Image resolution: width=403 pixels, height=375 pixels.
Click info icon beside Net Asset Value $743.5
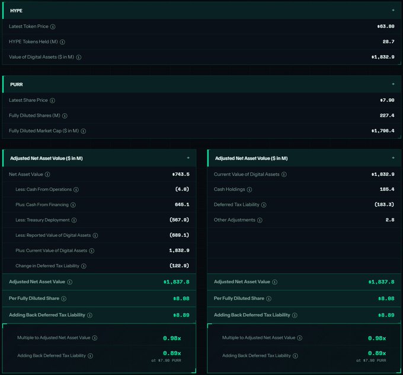[47, 174]
